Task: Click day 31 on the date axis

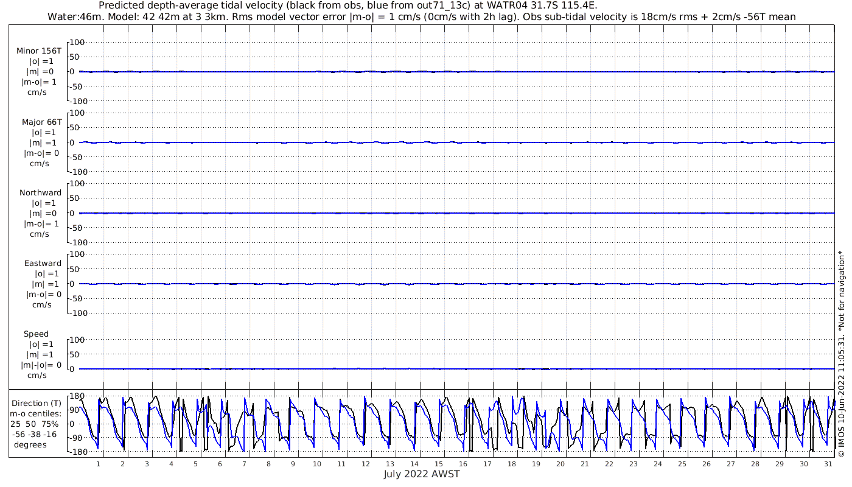Action: 828,464
